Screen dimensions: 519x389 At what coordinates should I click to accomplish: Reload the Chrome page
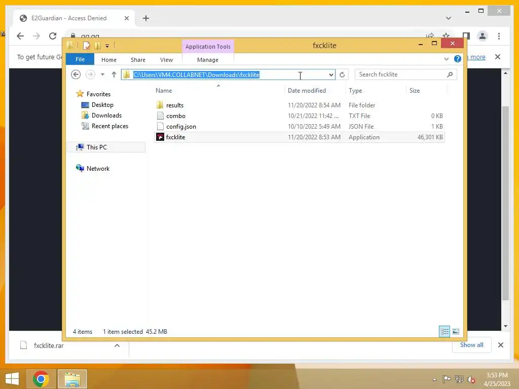click(53, 36)
